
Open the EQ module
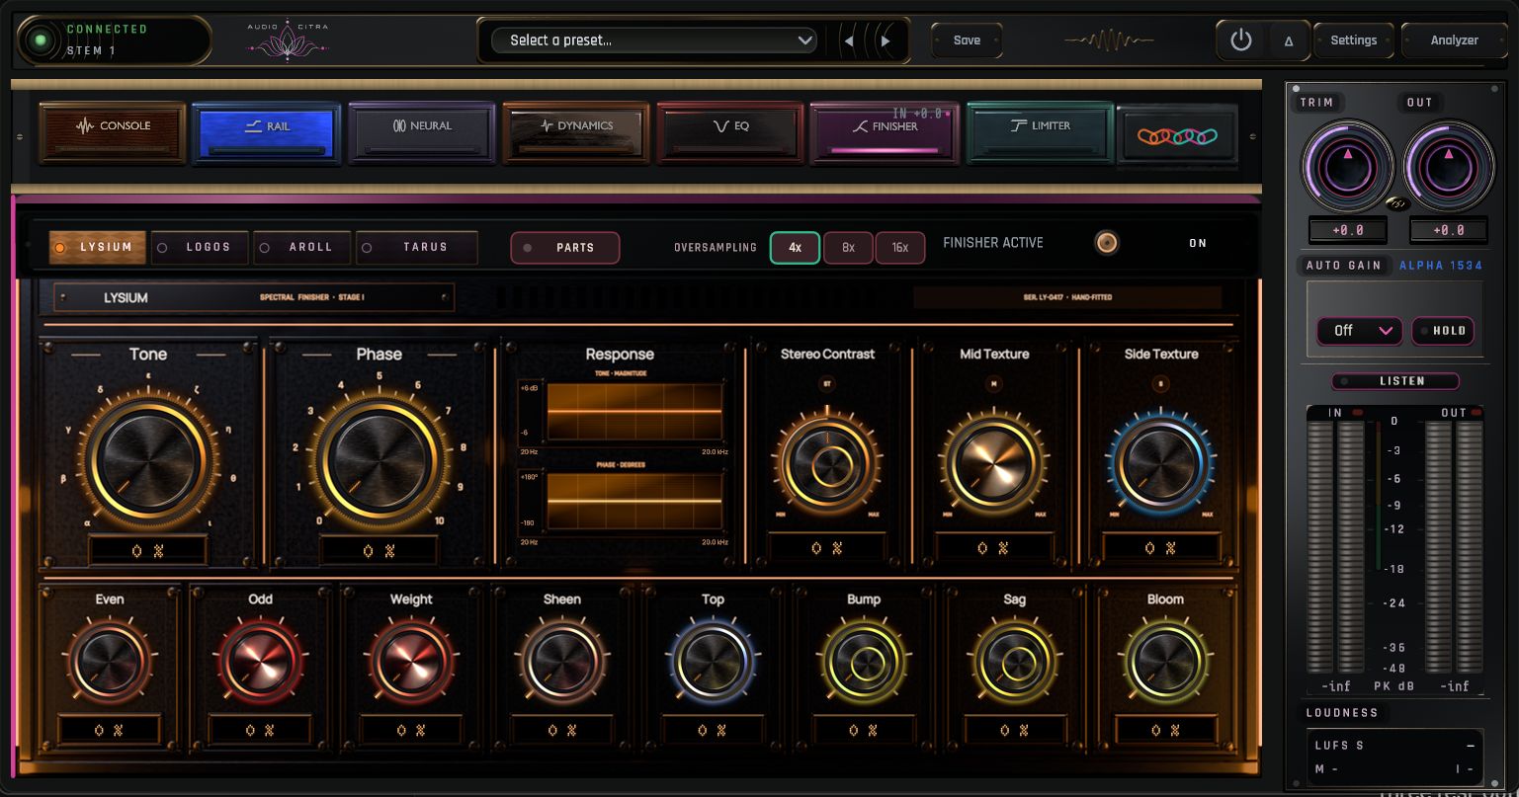click(x=731, y=131)
